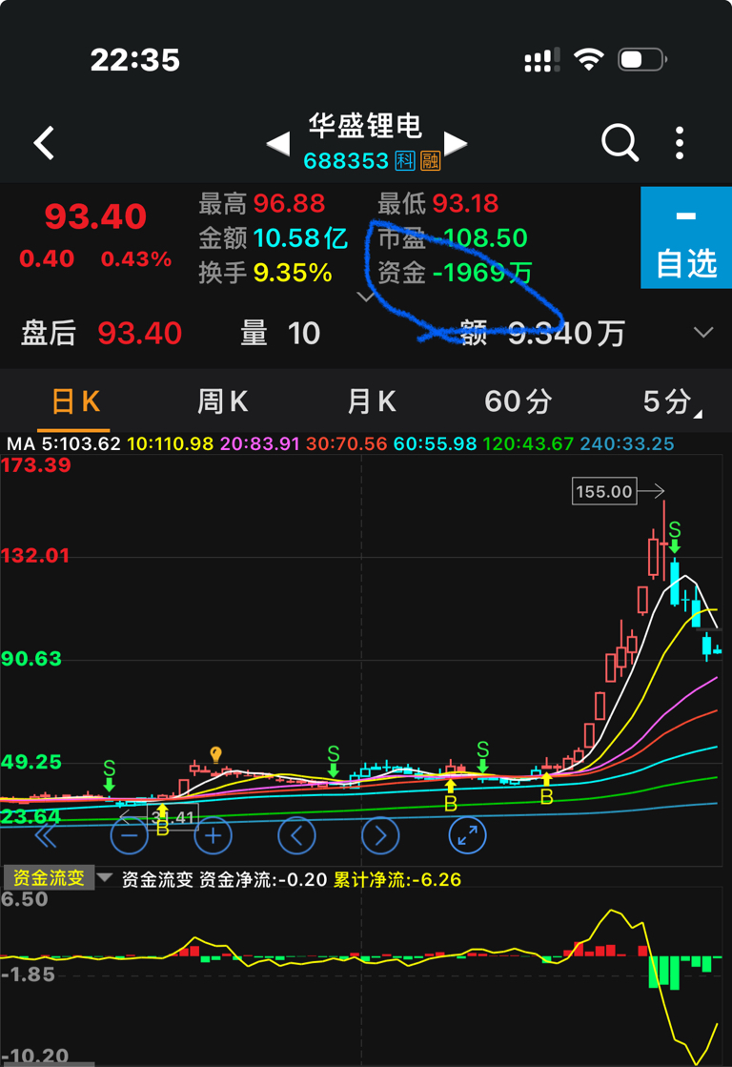Click the MA 30:70.56 value

346,443
